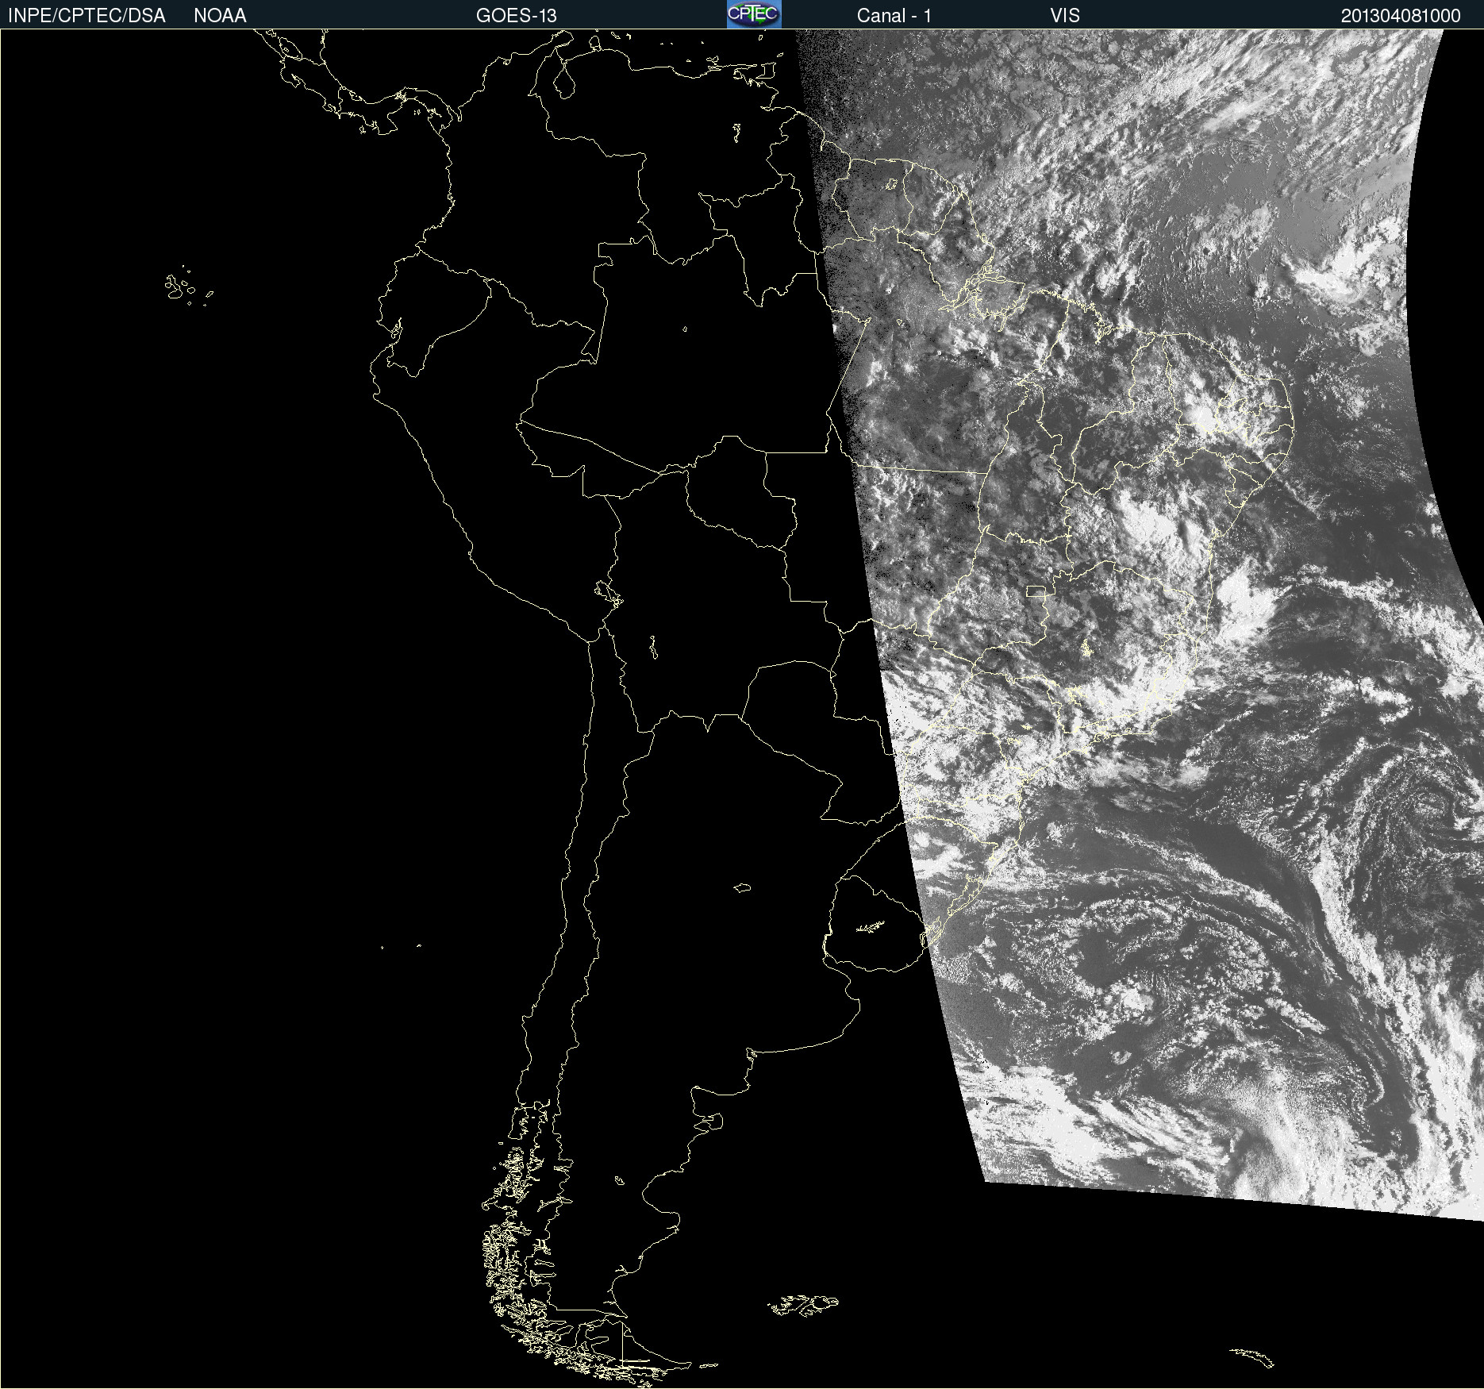Select the VIS label in the header
Viewport: 1484px width, 1389px height.
1064,16
